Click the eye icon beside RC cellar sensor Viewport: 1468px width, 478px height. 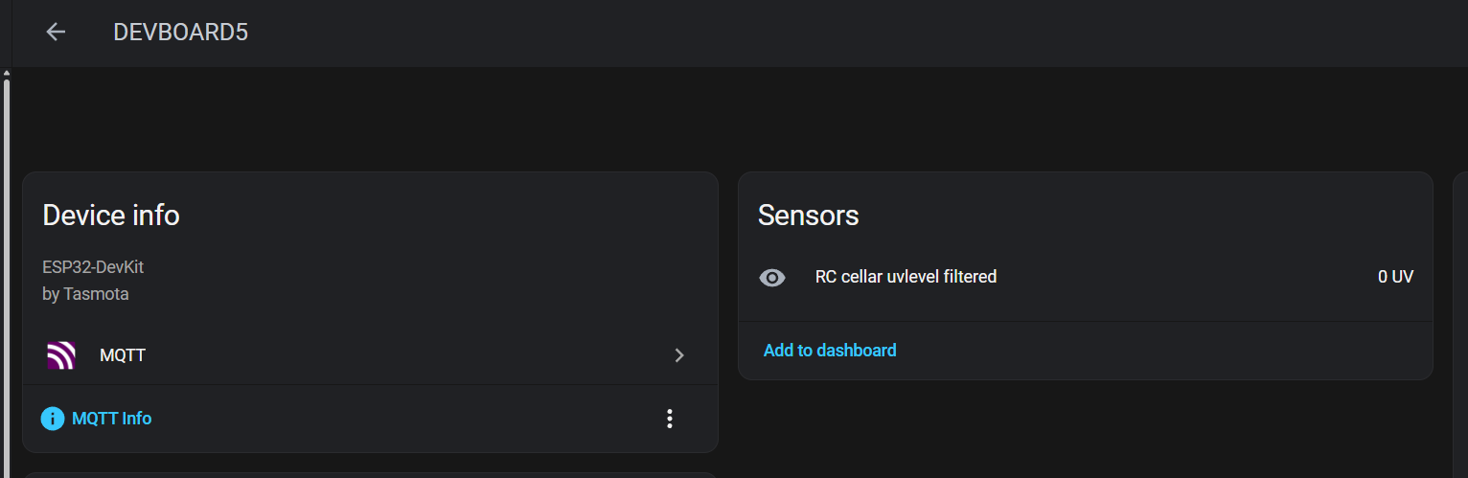tap(772, 278)
